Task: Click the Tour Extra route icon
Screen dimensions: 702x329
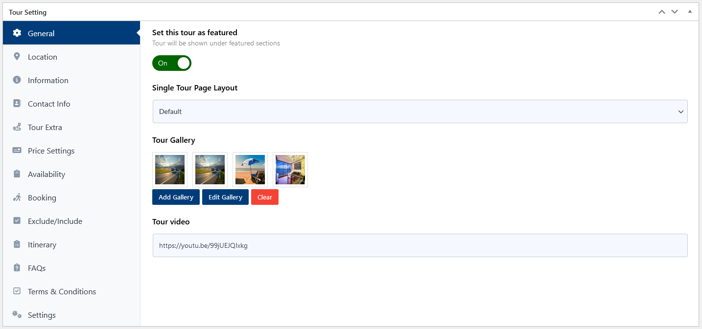Action: coord(17,127)
